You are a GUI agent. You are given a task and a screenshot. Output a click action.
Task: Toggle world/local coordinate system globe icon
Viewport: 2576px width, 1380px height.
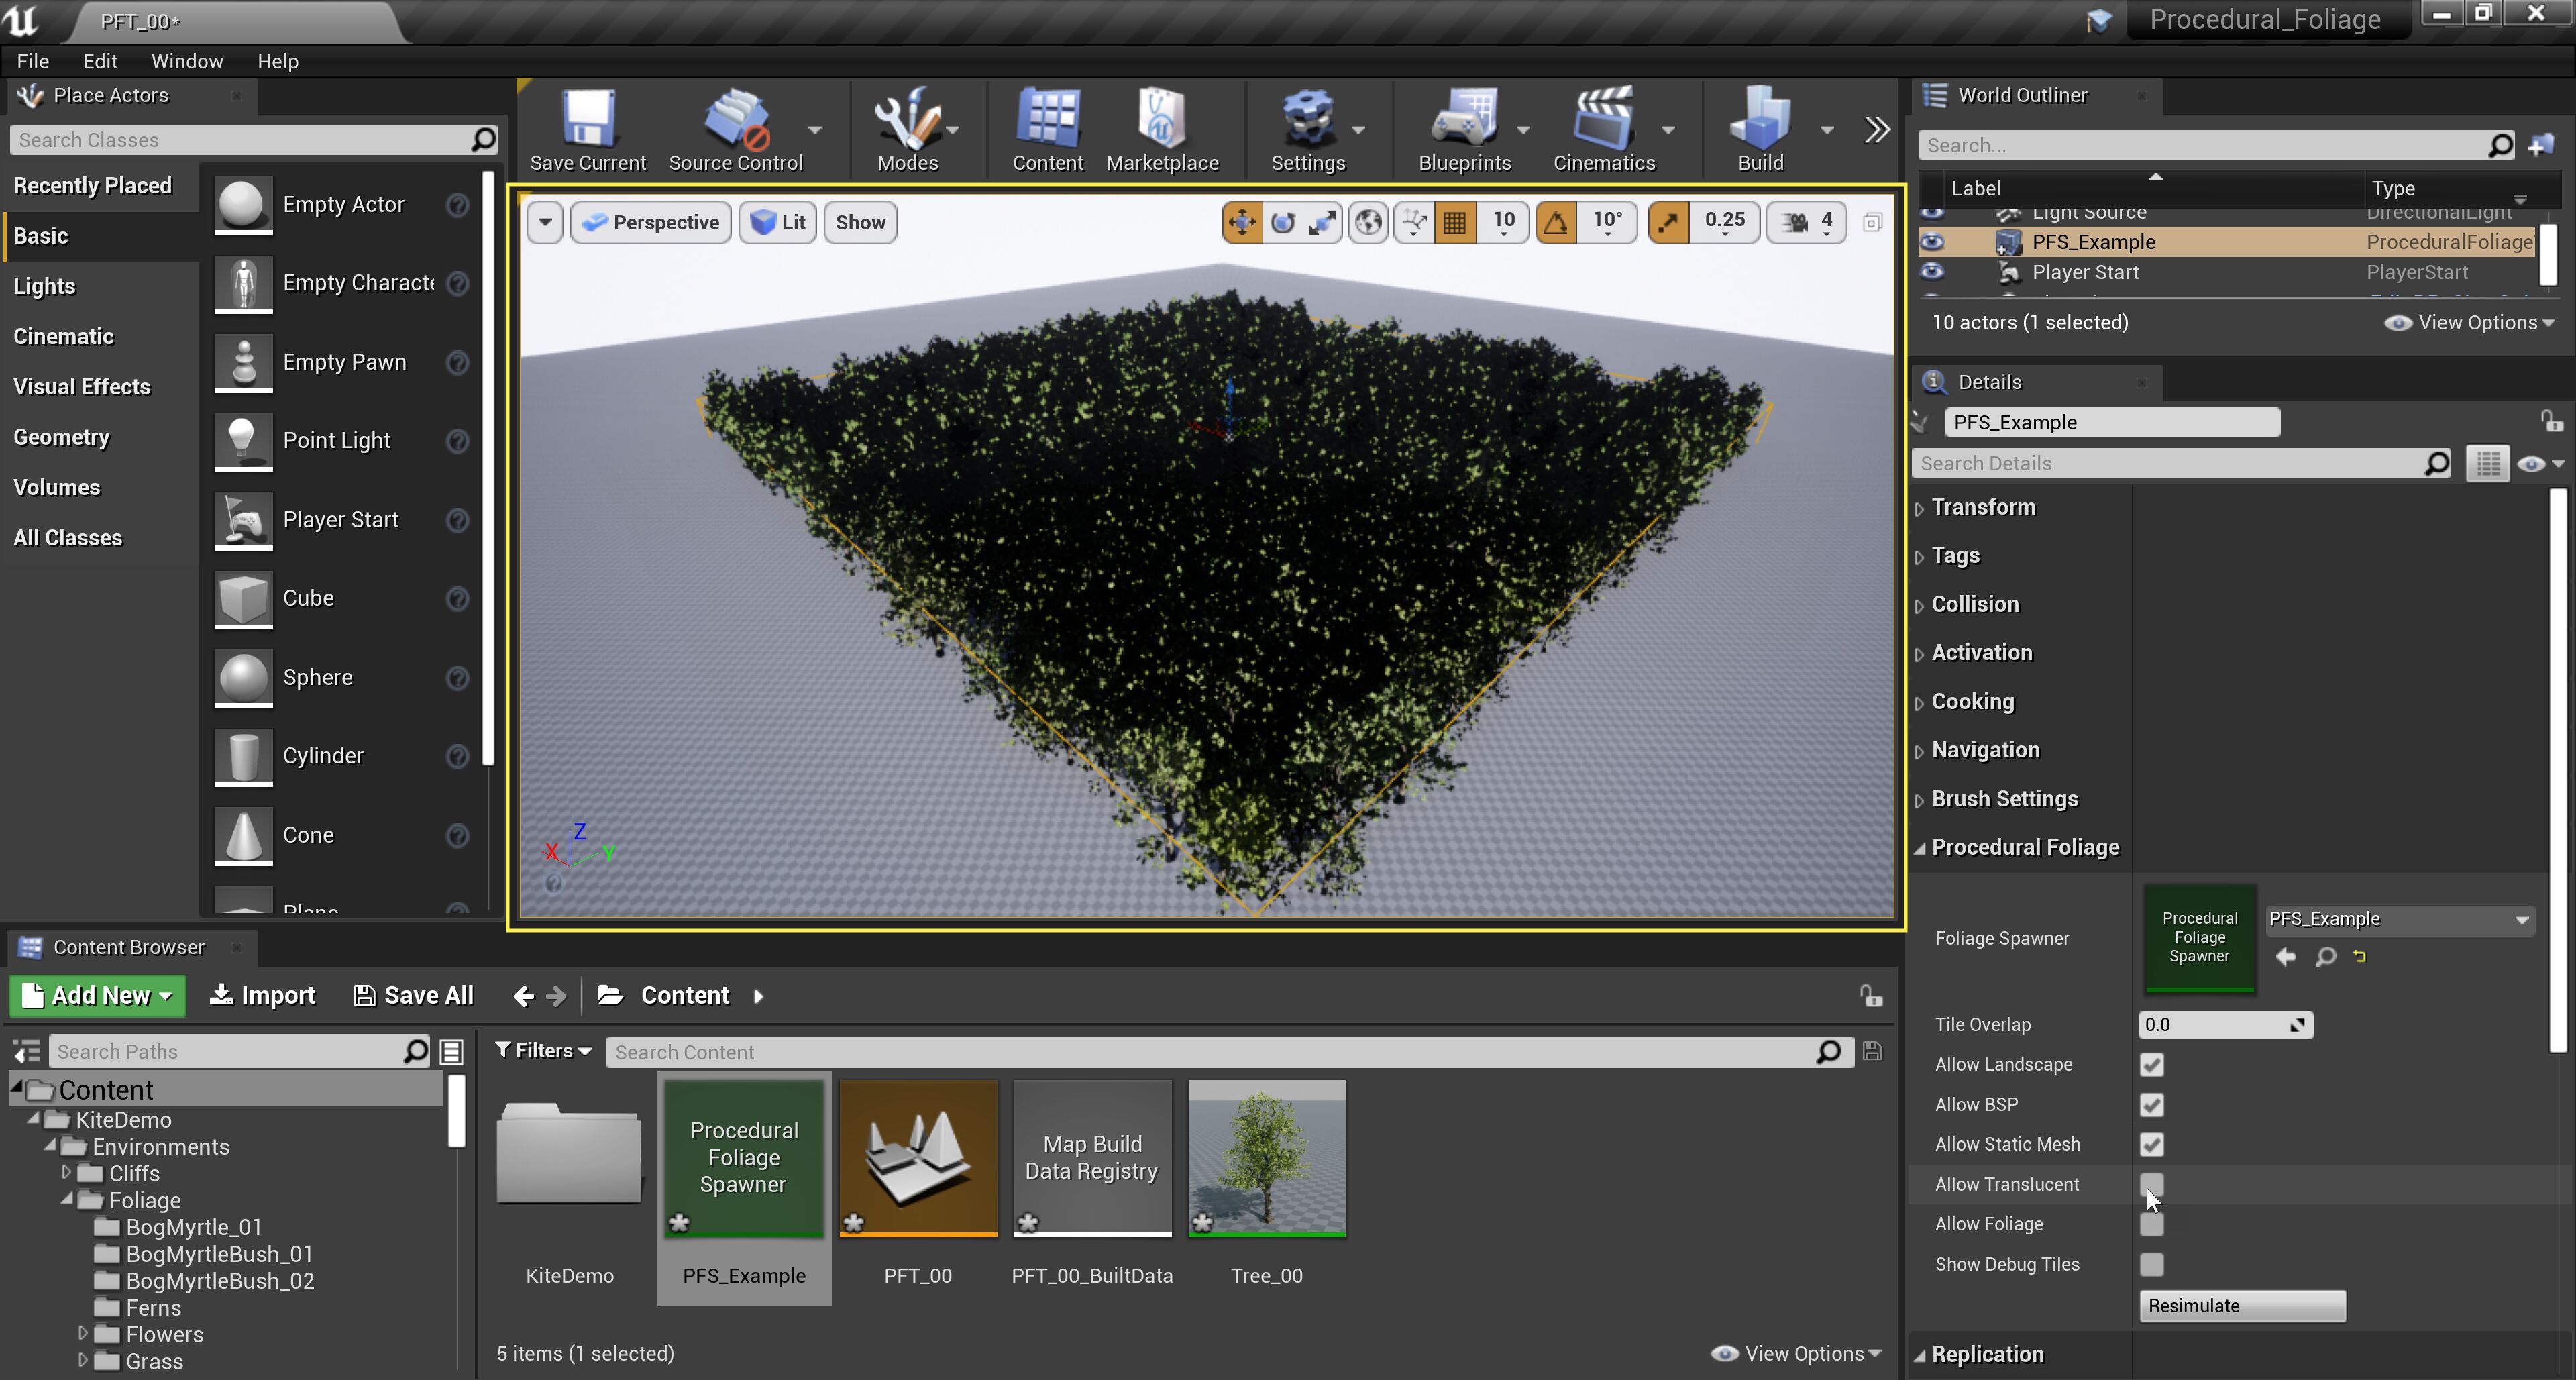(x=1368, y=222)
